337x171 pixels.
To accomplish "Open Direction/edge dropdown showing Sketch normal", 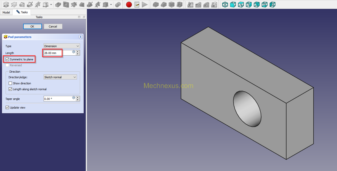I will [x=60, y=77].
